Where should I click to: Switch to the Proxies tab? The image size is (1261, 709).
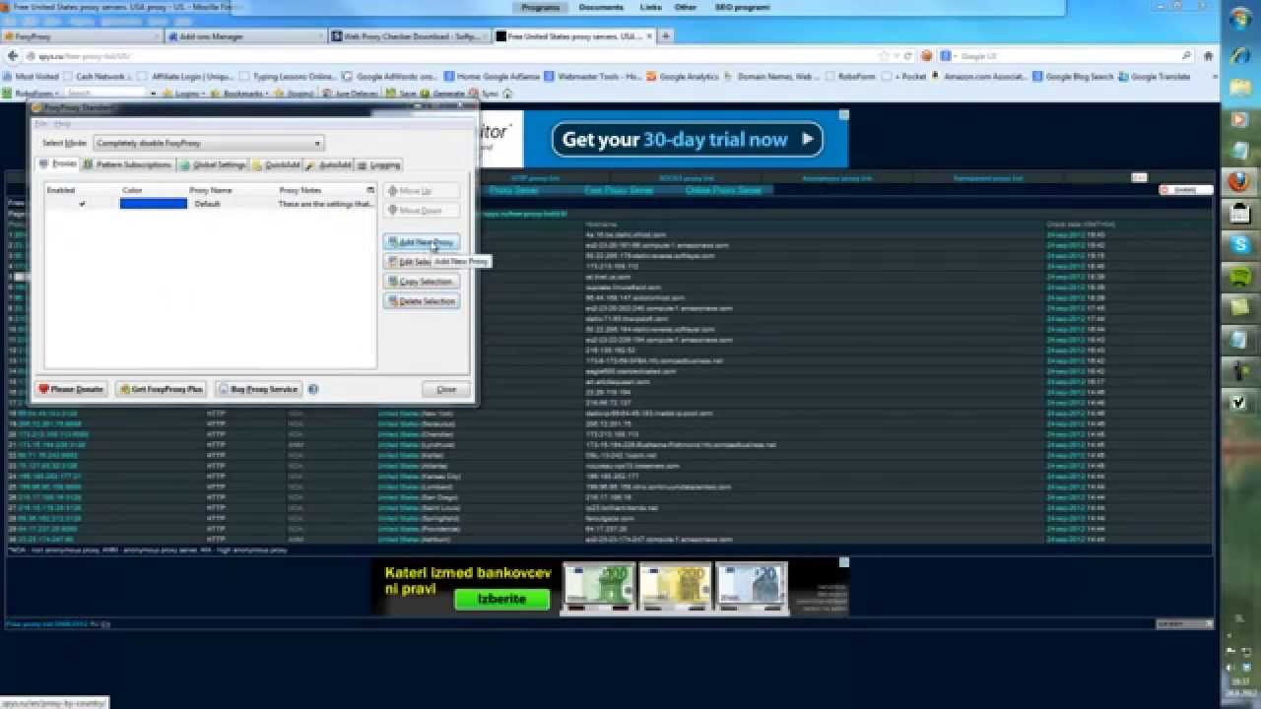pyautogui.click(x=58, y=164)
